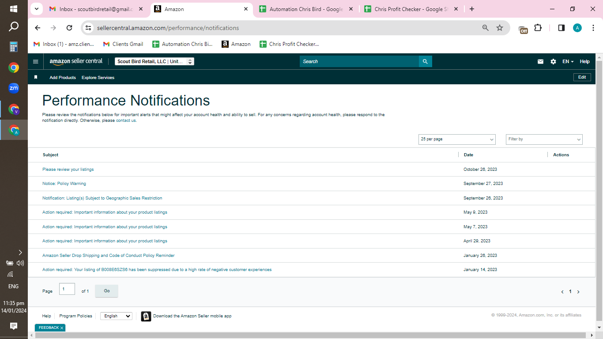603x339 pixels.
Task: Open the Inbox (1) amz.clien bookmark
Action: coord(64,44)
